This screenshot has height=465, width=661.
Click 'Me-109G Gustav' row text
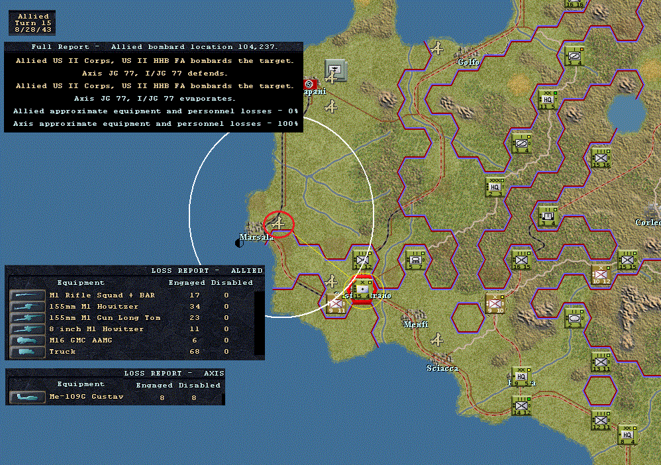tap(86, 397)
